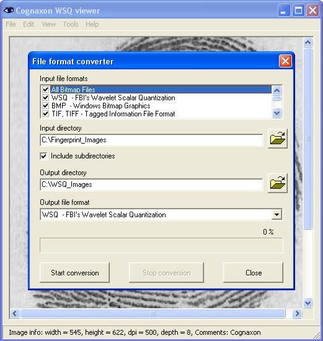The height and width of the screenshot is (341, 323).
Task: Open the File menu
Action: [x=11, y=24]
